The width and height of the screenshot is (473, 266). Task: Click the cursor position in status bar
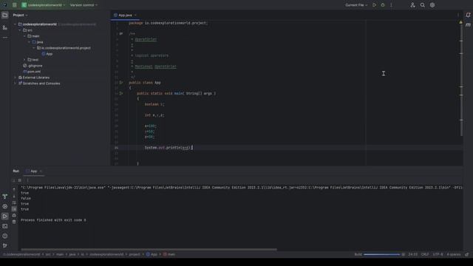413,254
